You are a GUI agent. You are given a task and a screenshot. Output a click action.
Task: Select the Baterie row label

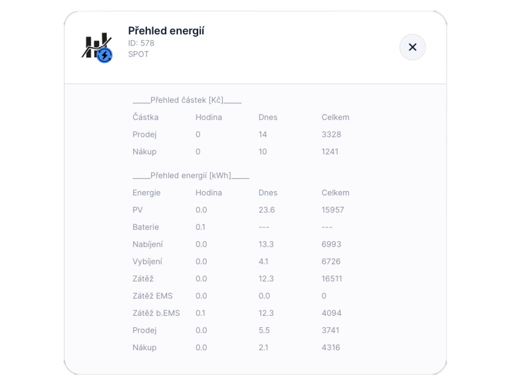click(x=145, y=227)
